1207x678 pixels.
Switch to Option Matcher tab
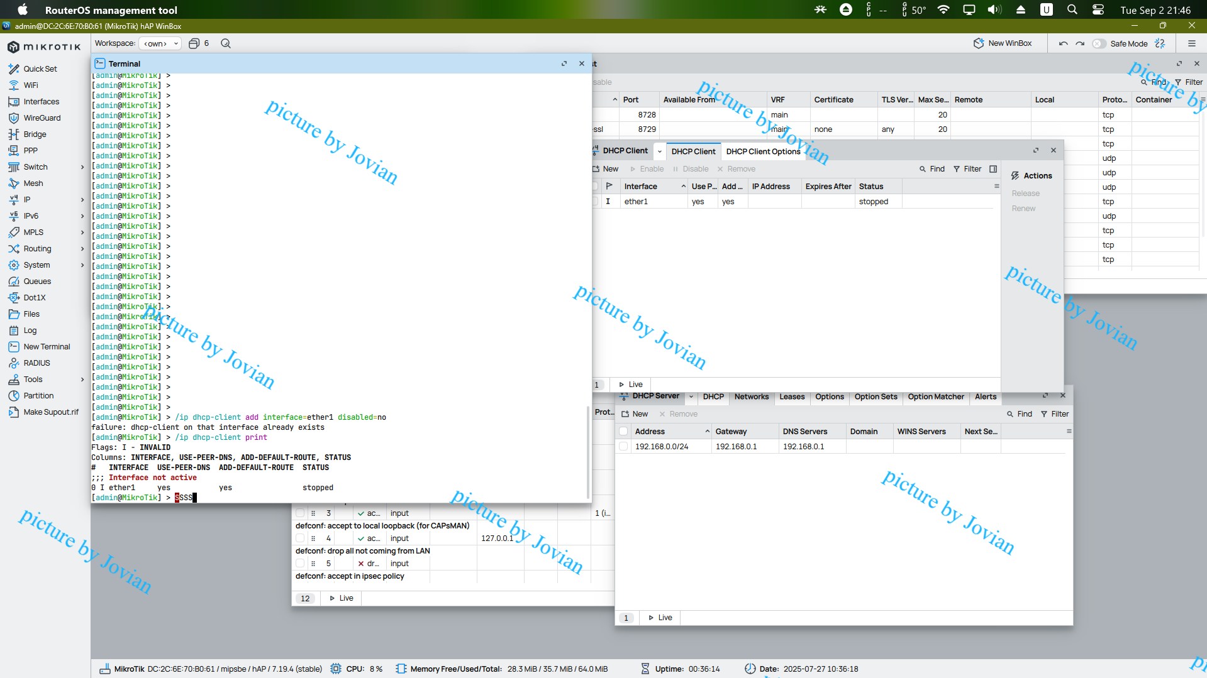[x=936, y=397]
